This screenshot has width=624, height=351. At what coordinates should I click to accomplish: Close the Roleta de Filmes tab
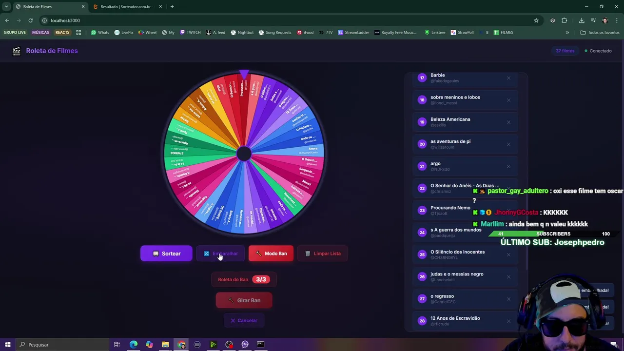pos(83,7)
